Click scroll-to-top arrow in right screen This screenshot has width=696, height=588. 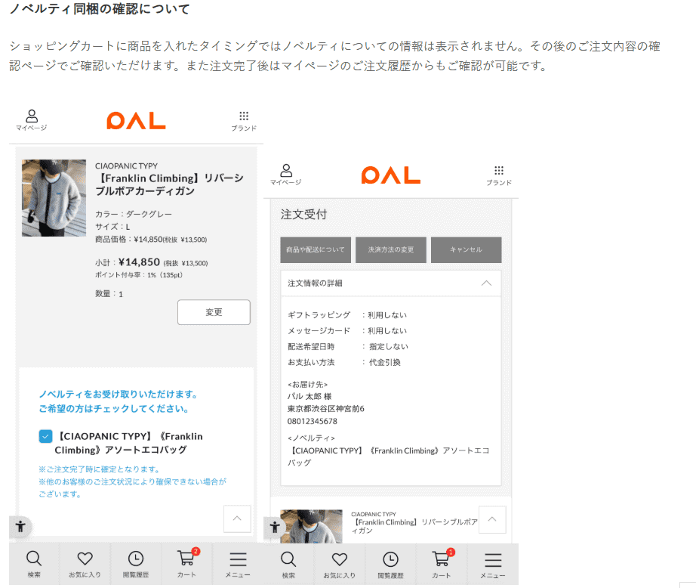tap(492, 519)
